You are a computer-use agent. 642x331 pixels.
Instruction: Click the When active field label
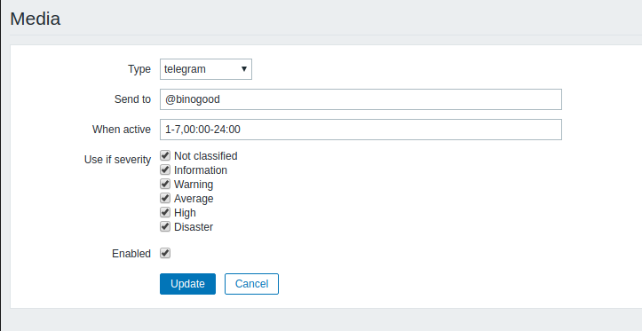click(122, 130)
